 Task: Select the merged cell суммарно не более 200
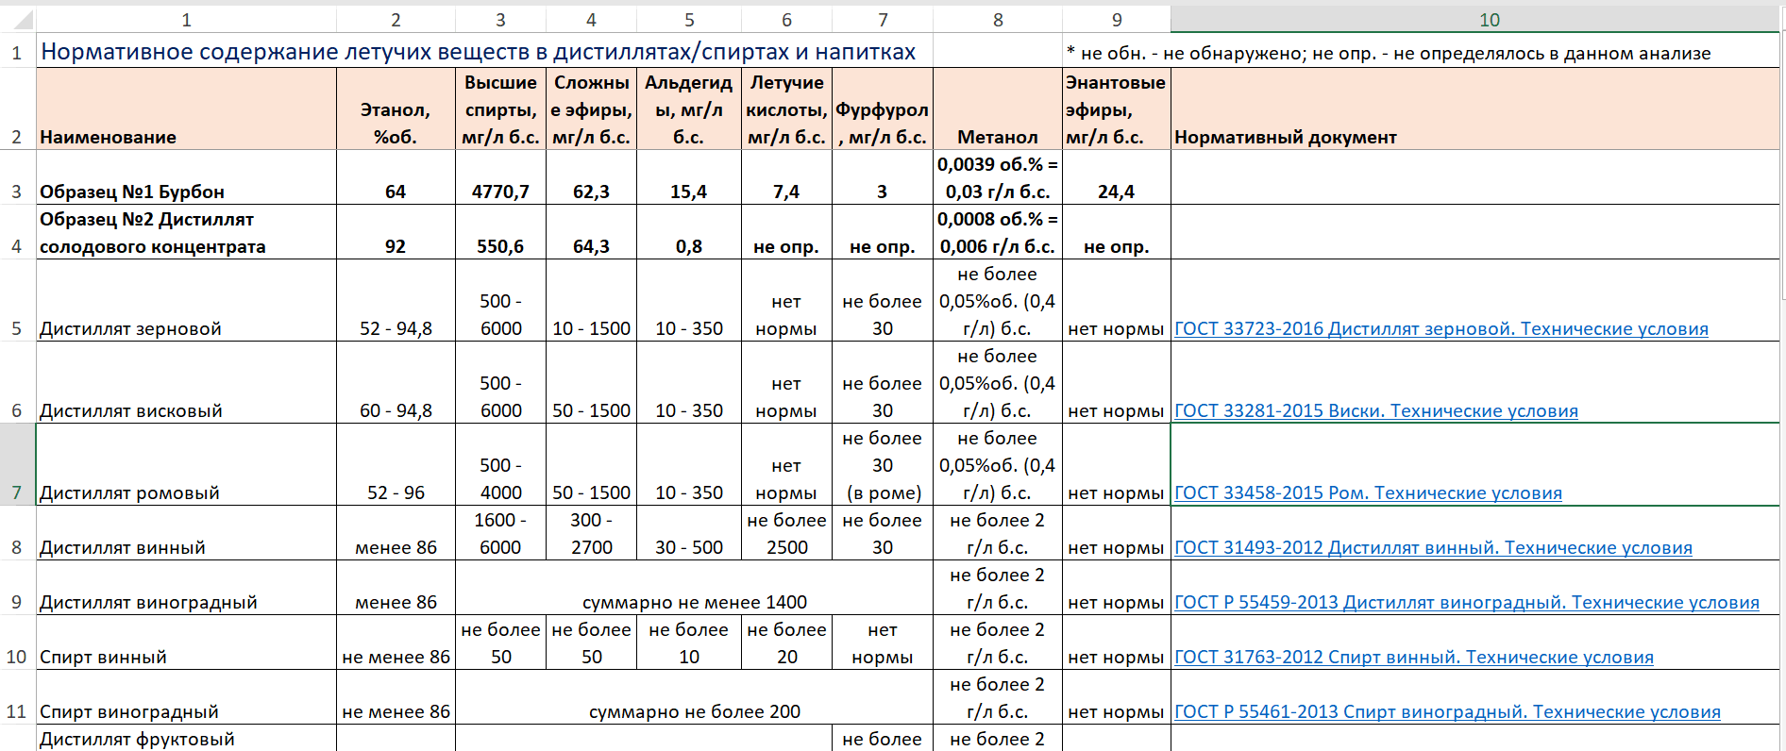[x=694, y=711]
